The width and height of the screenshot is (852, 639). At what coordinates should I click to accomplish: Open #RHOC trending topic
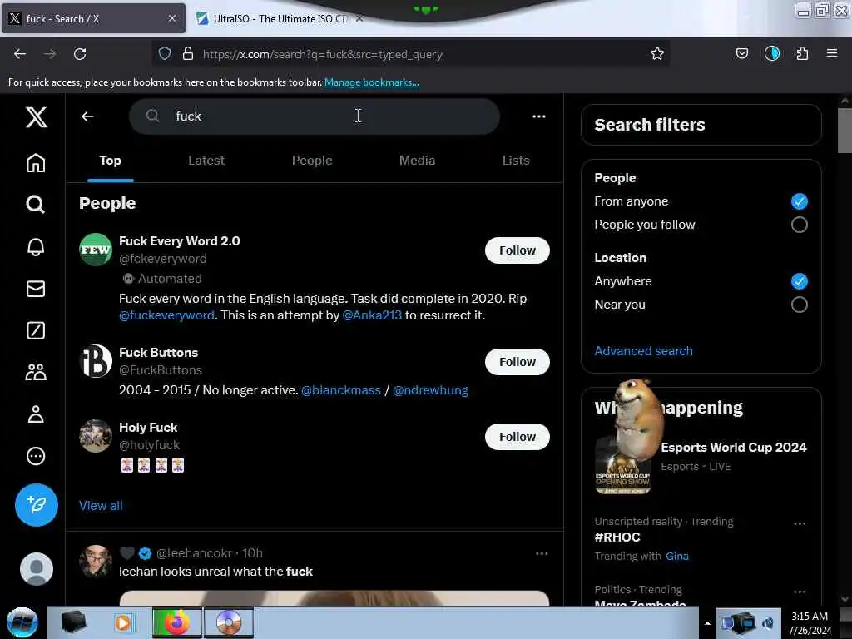point(617,537)
